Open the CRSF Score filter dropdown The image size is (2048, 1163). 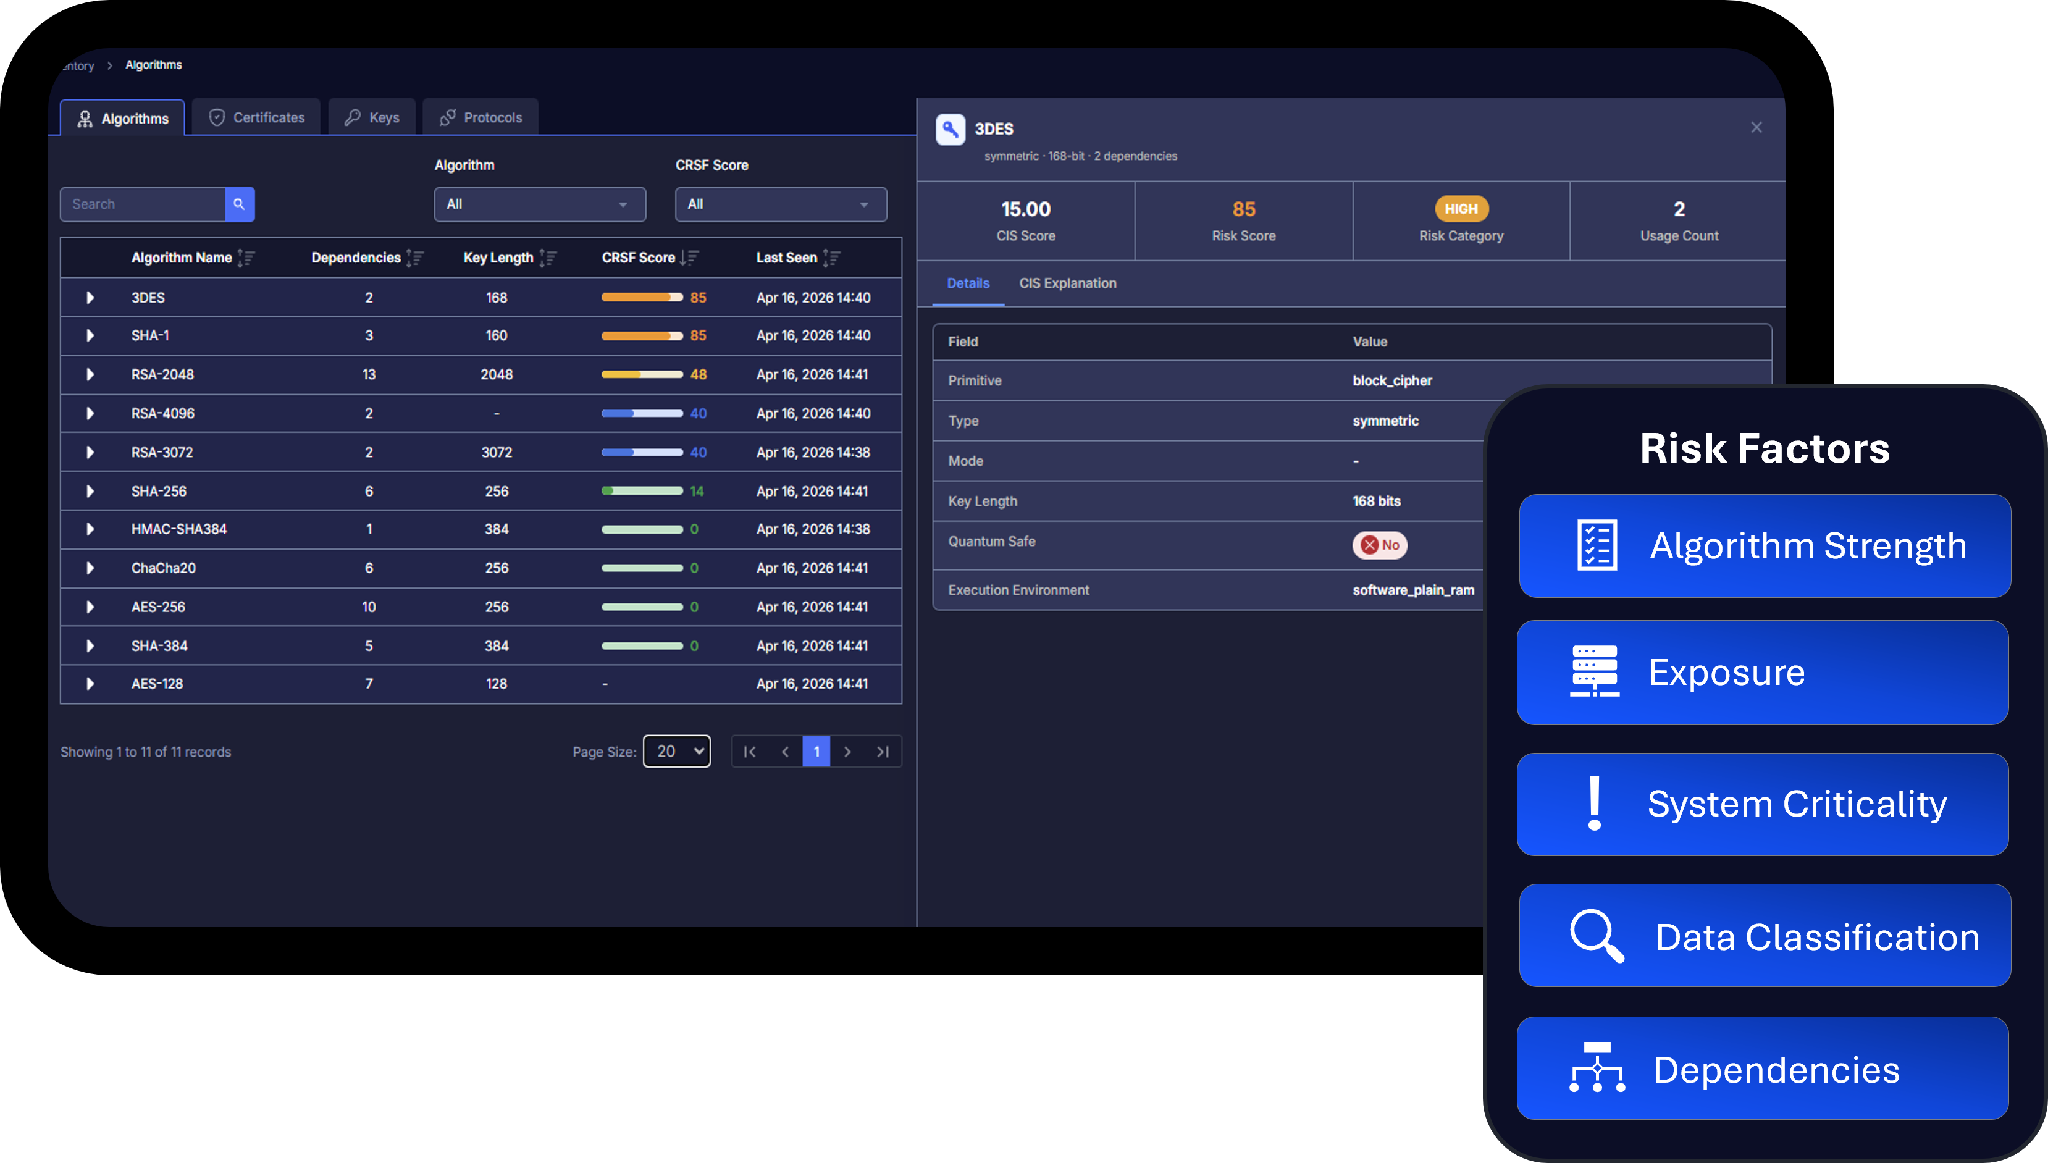781,204
